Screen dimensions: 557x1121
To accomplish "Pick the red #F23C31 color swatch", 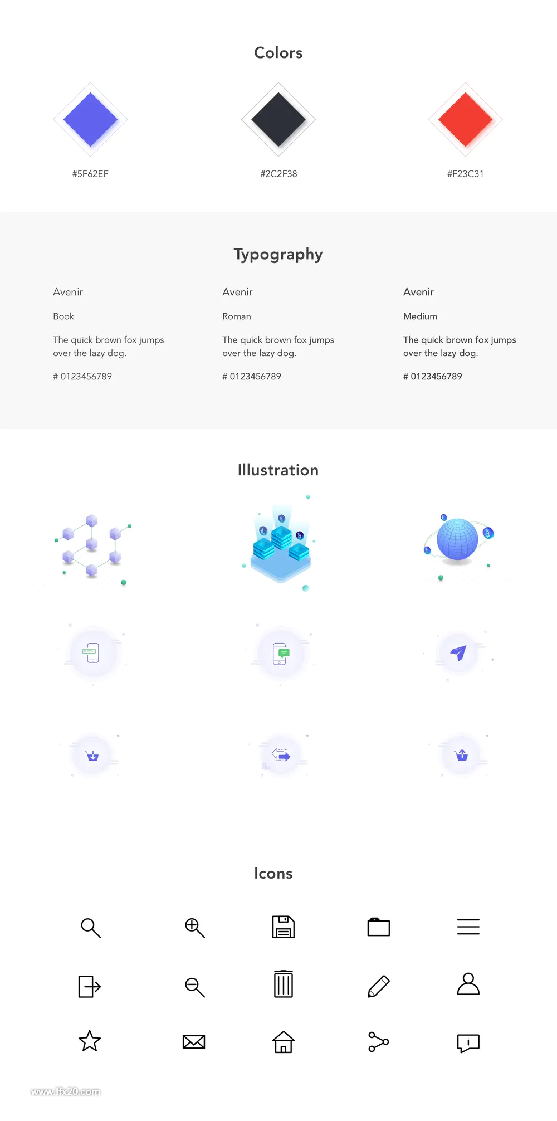I will [x=466, y=119].
